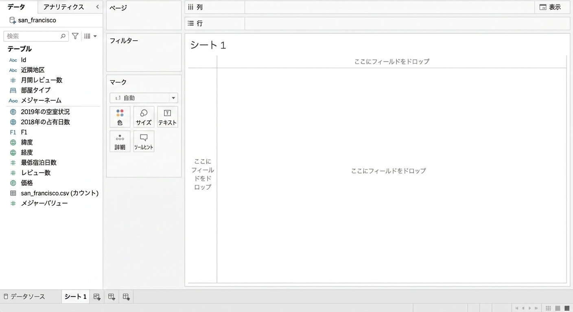
Task: Select the Id field
Action: coord(24,60)
